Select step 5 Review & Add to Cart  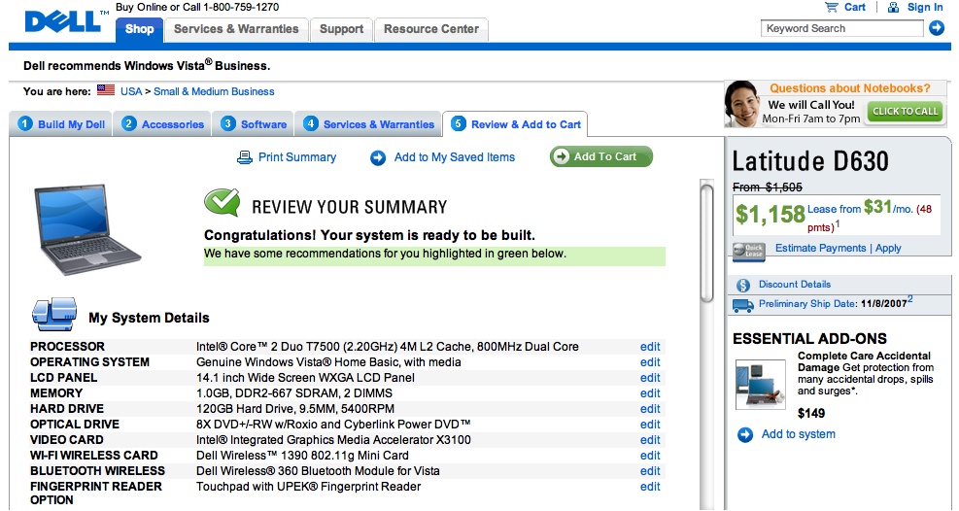click(515, 124)
